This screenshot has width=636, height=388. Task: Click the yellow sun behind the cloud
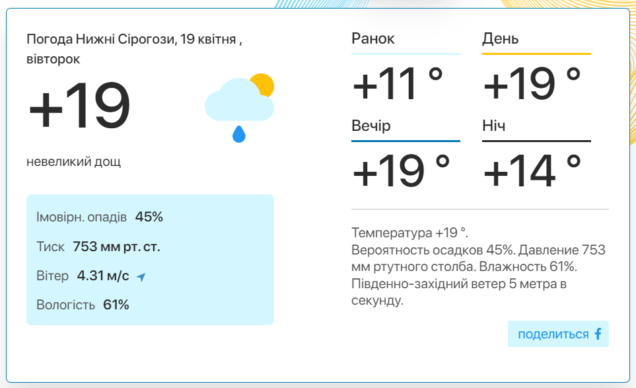tap(262, 85)
